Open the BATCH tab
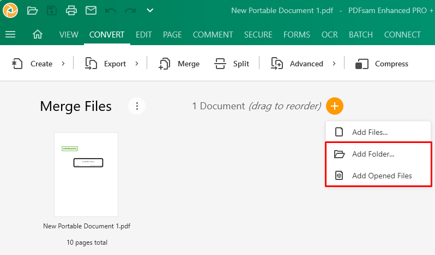The height and width of the screenshot is (255, 435). (361, 35)
